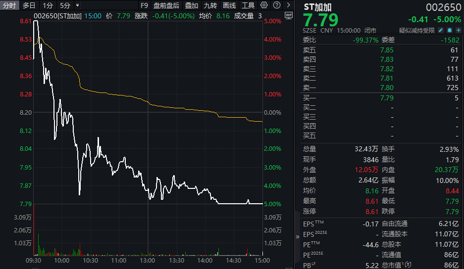
Task: Expand the period dropdown arrow after 5分
Action: click(x=77, y=5)
